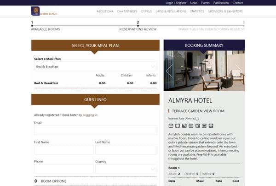Open the News link

pos(194,3)
